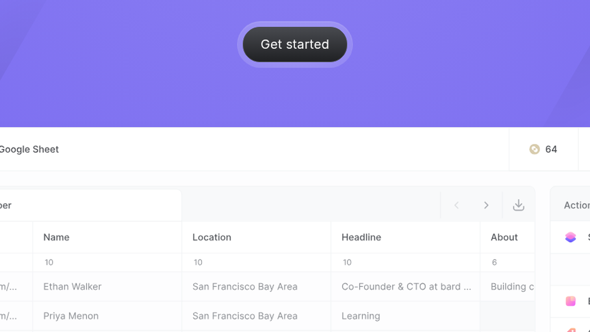The image size is (590, 332).
Task: Click the count 10 under Headline
Action: click(347, 262)
